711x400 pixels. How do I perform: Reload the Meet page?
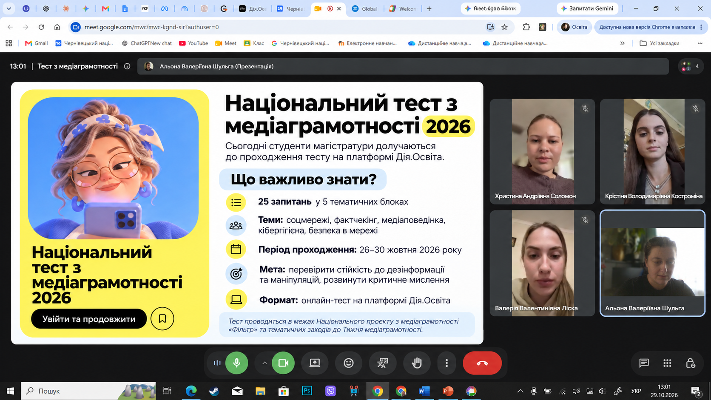41,27
